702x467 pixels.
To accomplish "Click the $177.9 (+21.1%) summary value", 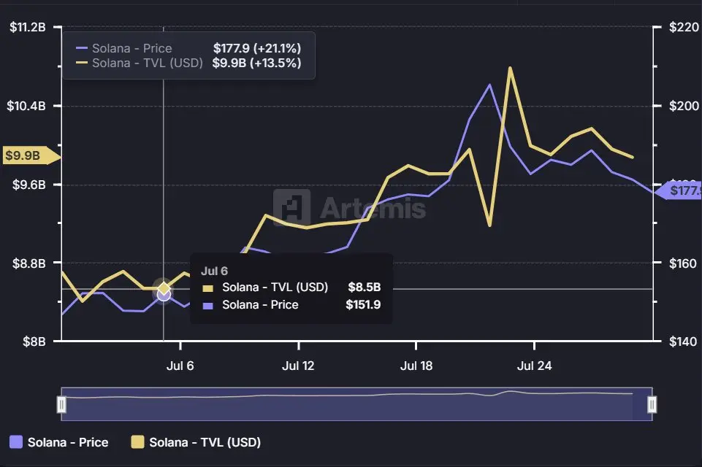I will coord(257,48).
